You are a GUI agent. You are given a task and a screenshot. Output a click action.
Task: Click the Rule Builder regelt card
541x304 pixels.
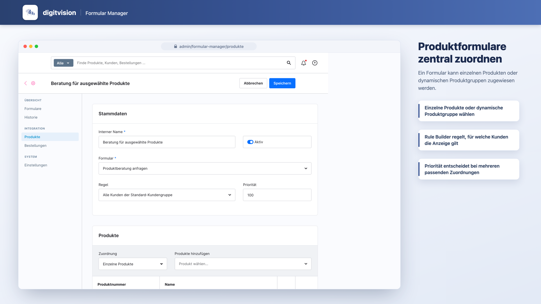coord(469,140)
